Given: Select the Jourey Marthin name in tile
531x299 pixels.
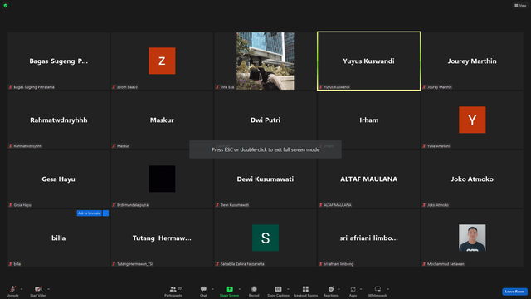Looking at the screenshot, I should [x=472, y=61].
